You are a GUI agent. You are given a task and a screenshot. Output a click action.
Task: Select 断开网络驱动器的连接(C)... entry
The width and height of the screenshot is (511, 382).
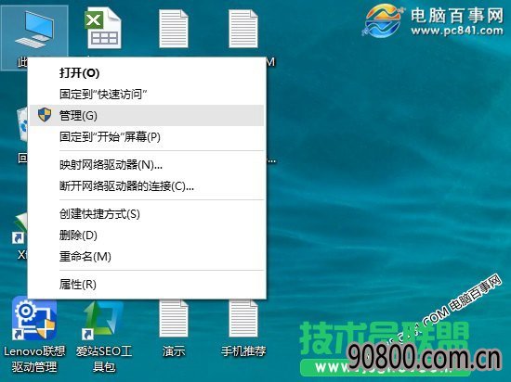(147, 186)
